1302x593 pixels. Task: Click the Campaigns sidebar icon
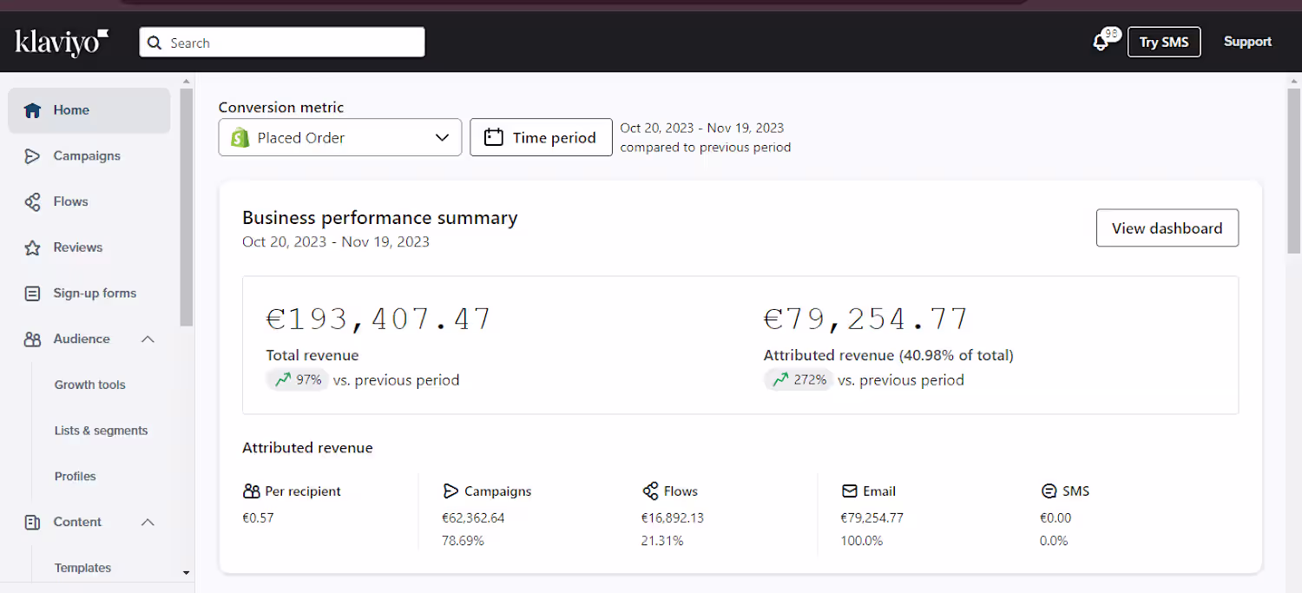pos(32,156)
